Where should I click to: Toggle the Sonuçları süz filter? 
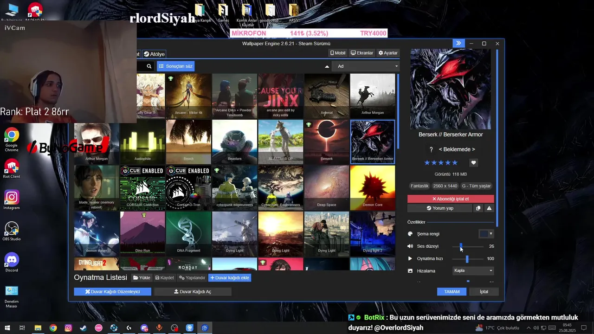(x=175, y=66)
